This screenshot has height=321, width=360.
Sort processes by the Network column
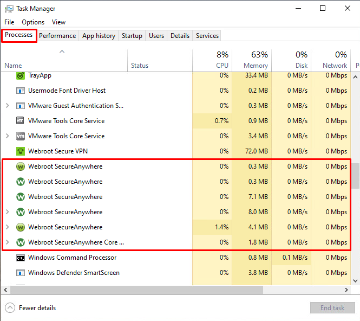point(331,60)
